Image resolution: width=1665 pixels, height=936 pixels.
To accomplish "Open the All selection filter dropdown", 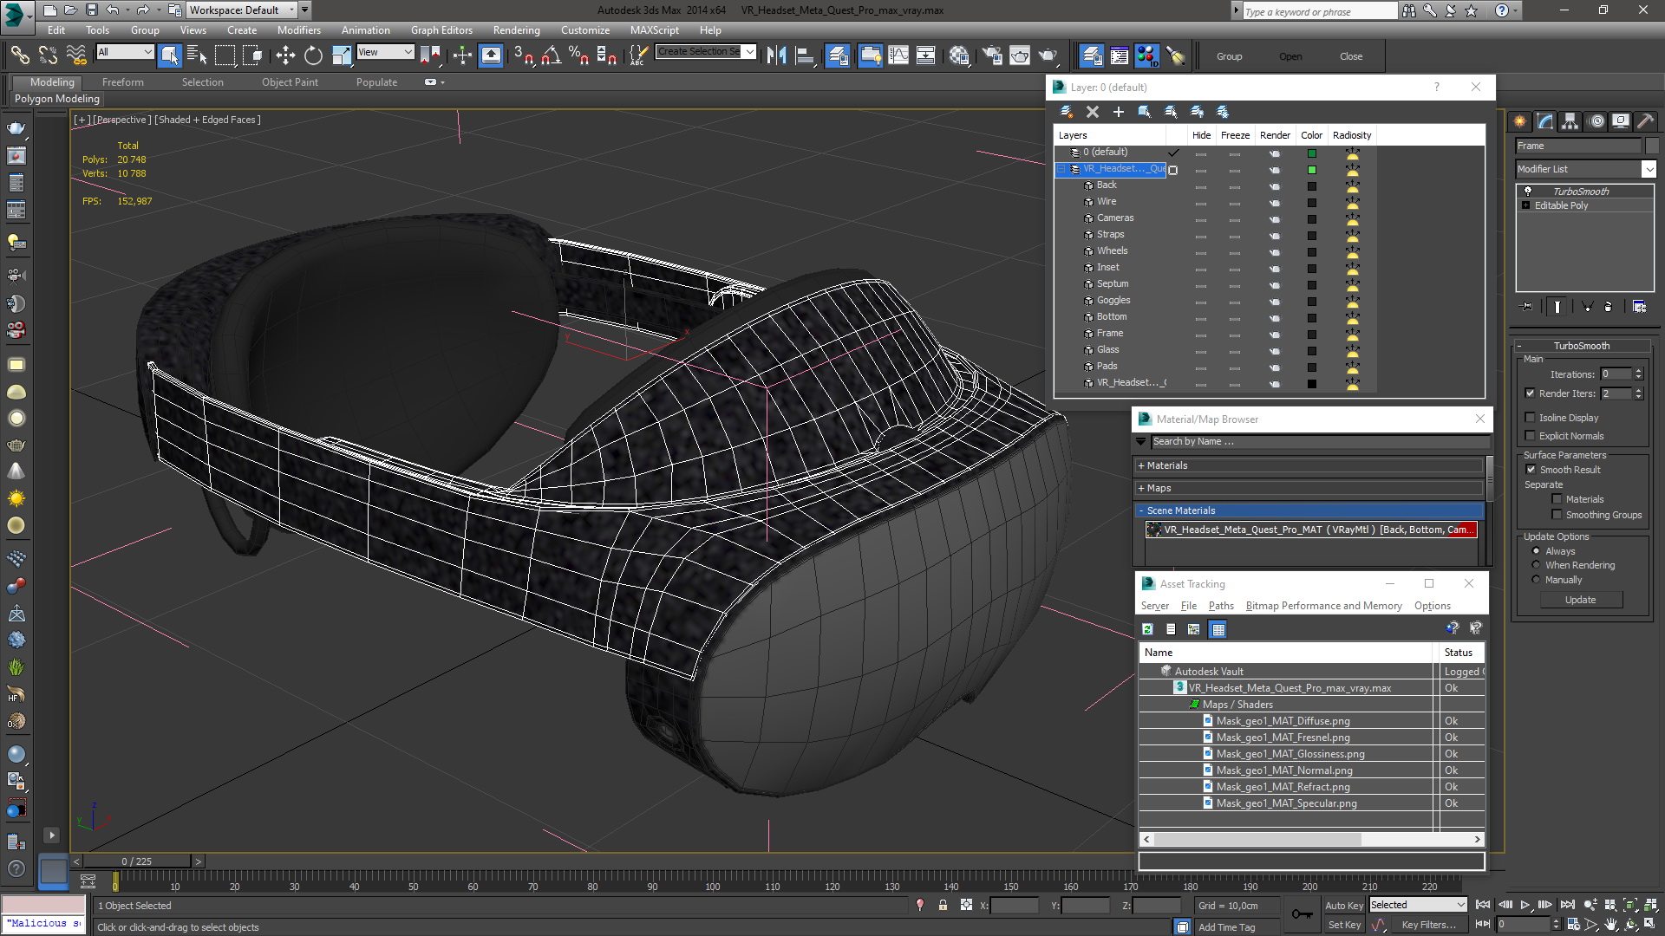I will point(125,52).
